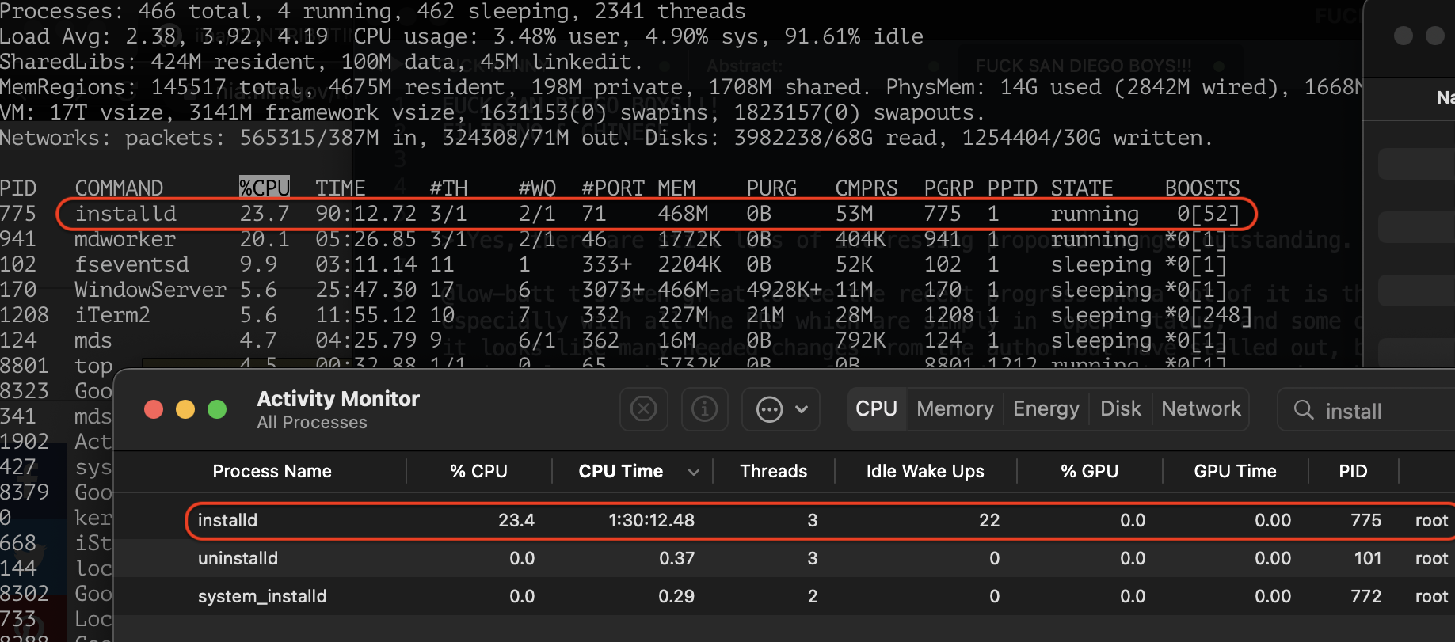Show the Network tab
The height and width of the screenshot is (642, 1455).
[x=1201, y=408]
